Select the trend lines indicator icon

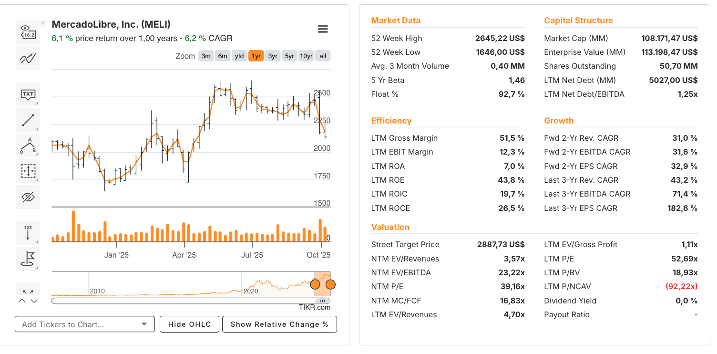(x=28, y=59)
